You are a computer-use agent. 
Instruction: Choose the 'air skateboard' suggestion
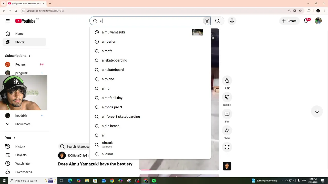[x=150, y=70]
